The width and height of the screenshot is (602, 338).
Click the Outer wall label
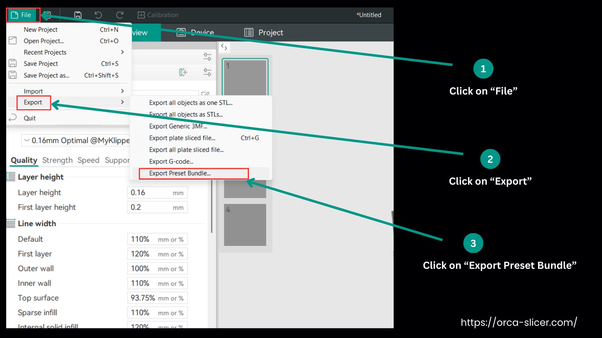[x=36, y=269]
